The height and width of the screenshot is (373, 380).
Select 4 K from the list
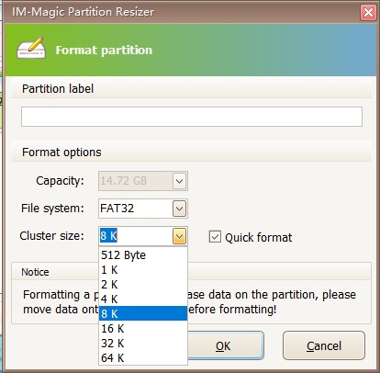(143, 299)
